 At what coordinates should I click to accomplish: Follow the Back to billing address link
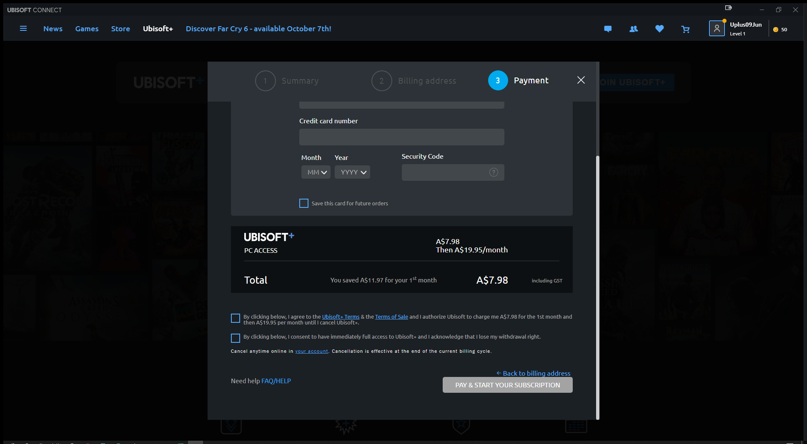pos(536,373)
